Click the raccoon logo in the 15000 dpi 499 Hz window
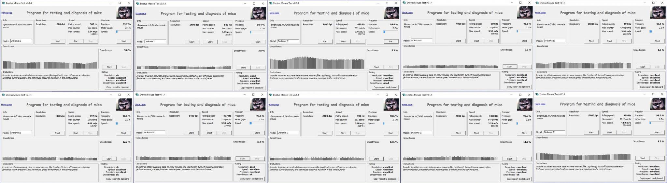Viewport: 667px width, 183px height. pos(658,12)
